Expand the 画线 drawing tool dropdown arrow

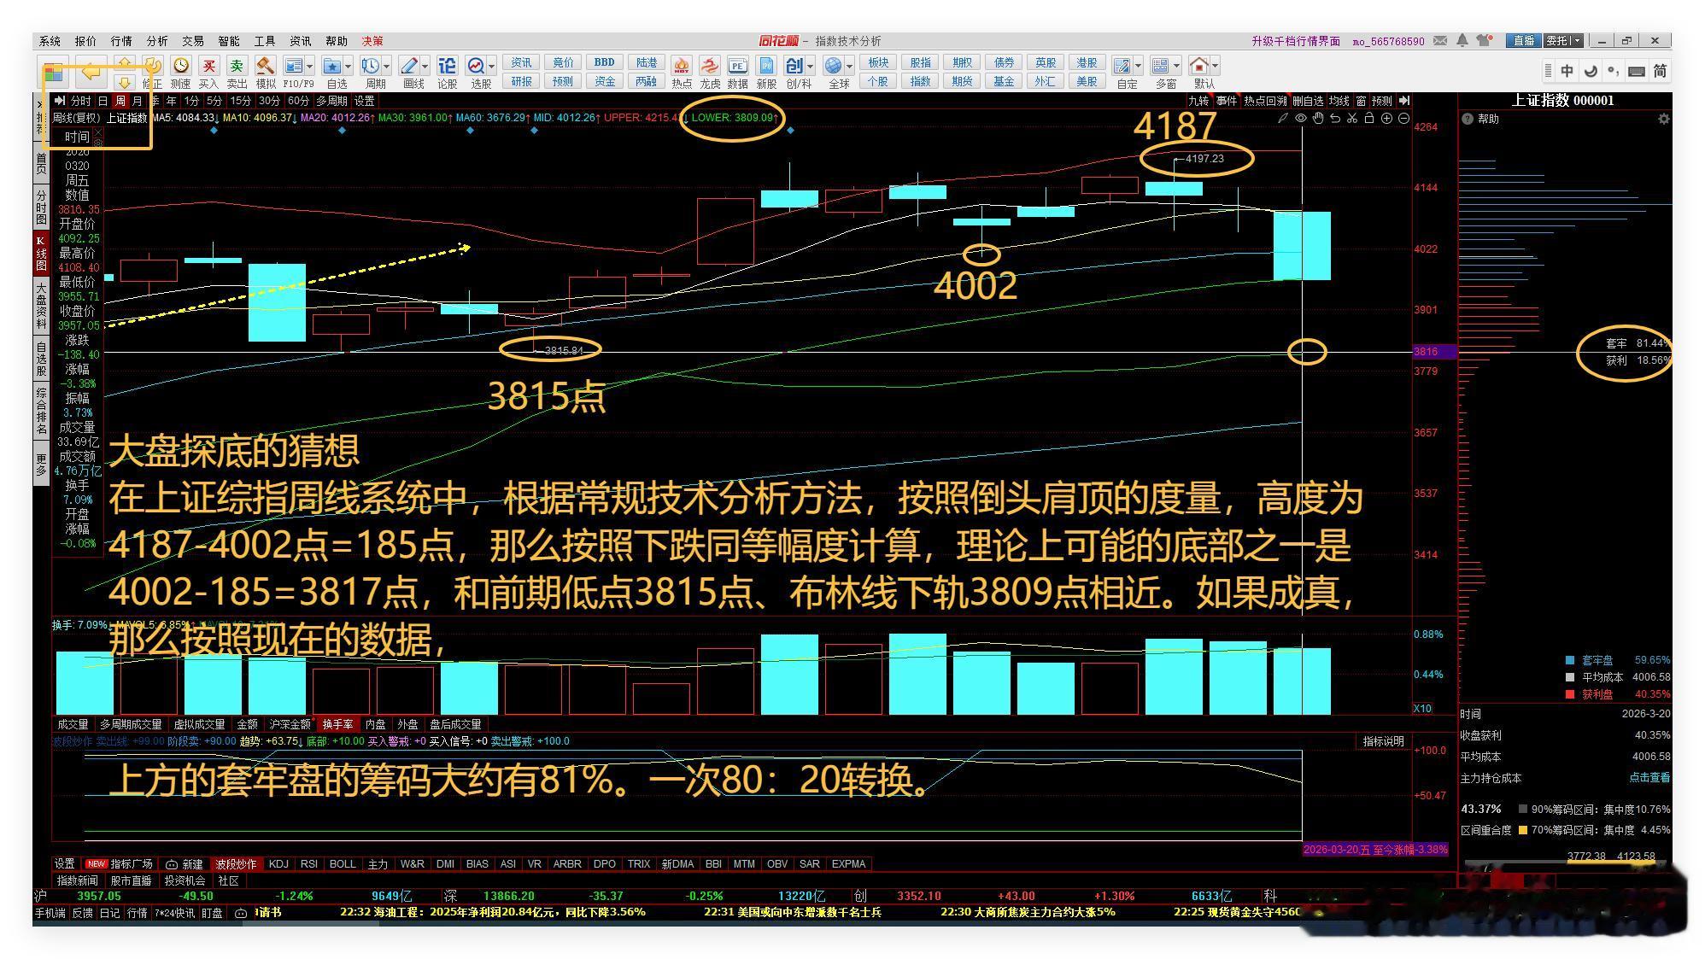pos(425,67)
